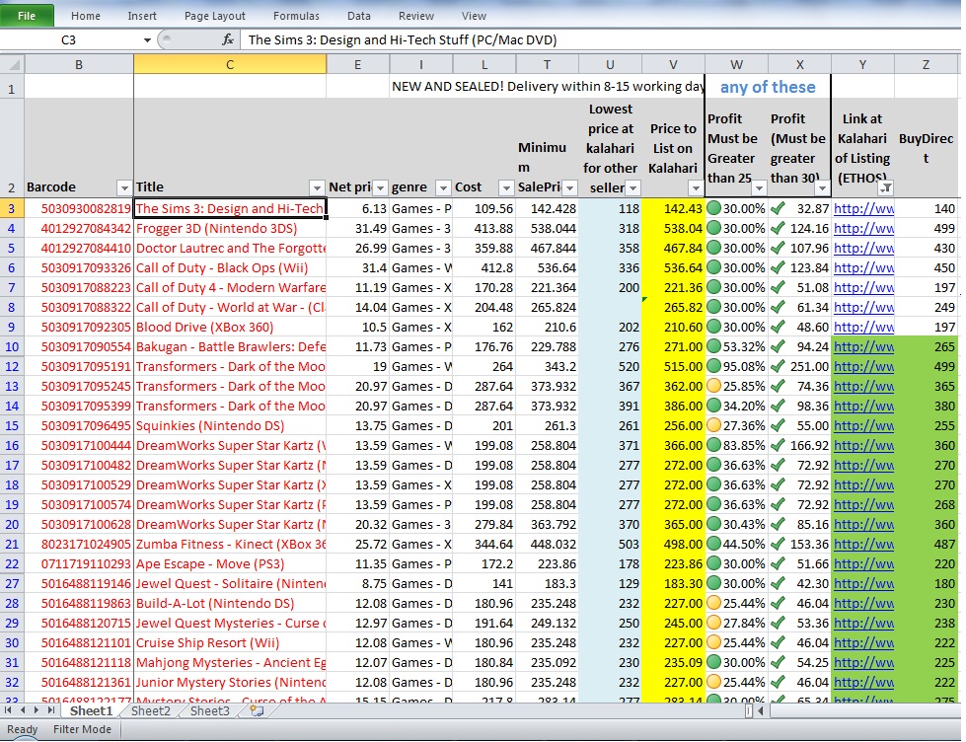The width and height of the screenshot is (966, 742).
Task: Open active filter on Link at Kalahari
Action: click(886, 187)
